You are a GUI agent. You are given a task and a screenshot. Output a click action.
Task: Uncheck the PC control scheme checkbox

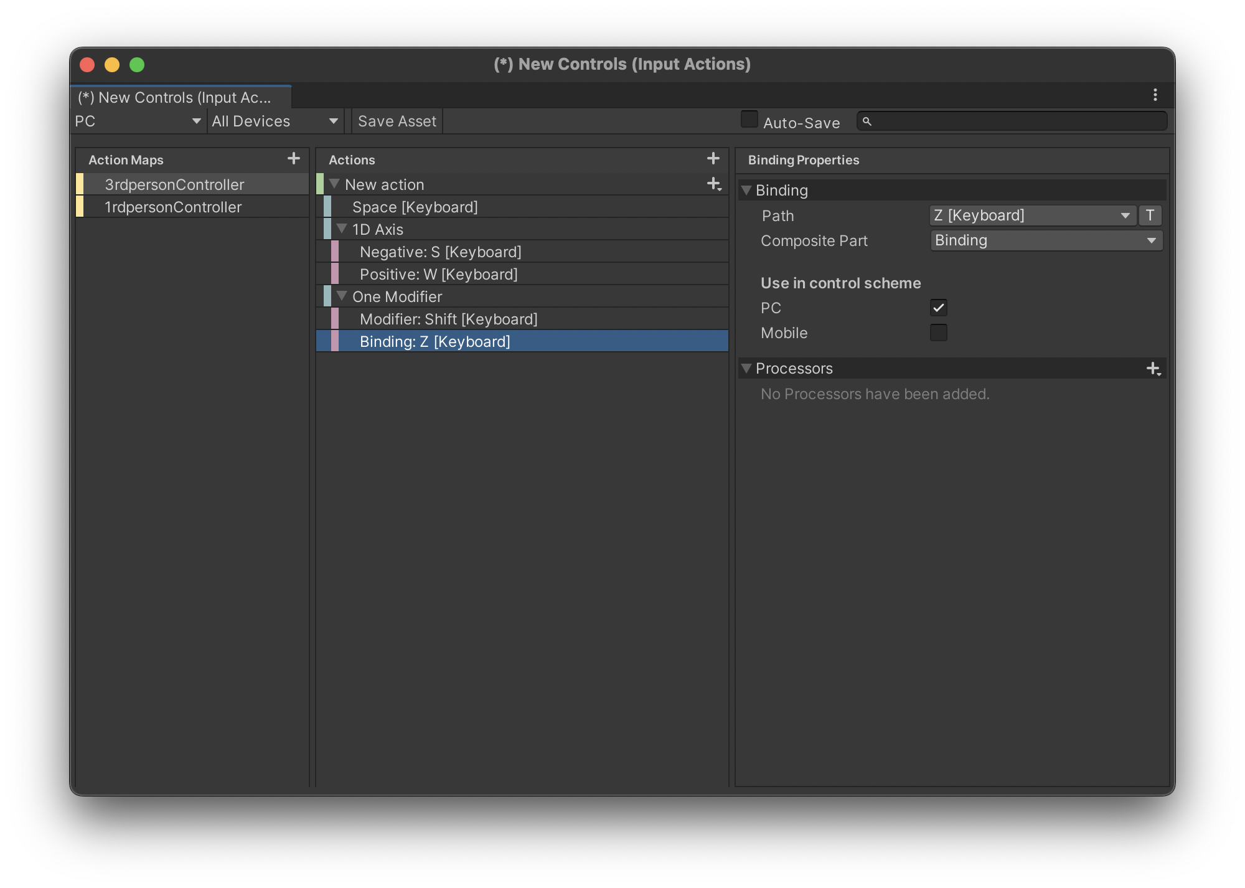938,308
